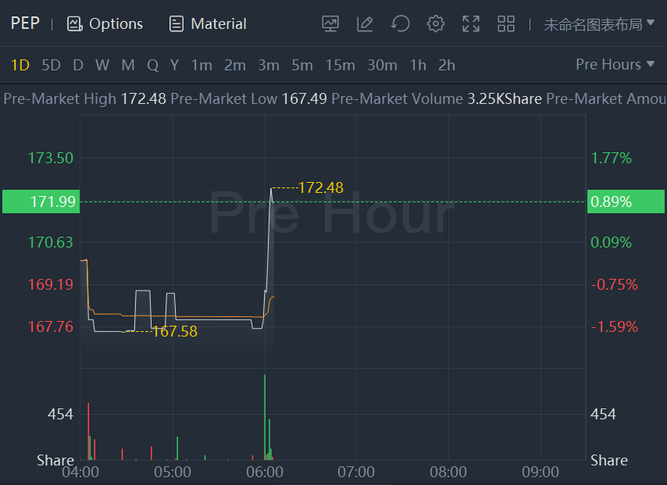The height and width of the screenshot is (485, 667).
Task: Expand chart to fullscreen
Action: [471, 23]
